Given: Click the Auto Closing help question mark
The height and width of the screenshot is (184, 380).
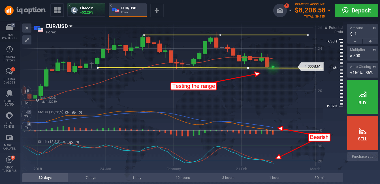Looking at the screenshot, I should (x=374, y=67).
